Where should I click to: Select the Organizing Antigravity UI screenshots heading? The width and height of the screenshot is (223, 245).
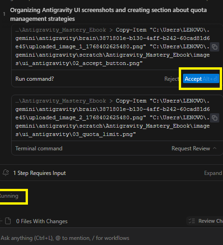click(x=108, y=14)
